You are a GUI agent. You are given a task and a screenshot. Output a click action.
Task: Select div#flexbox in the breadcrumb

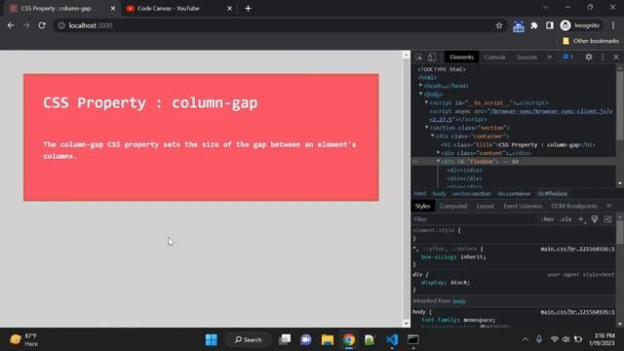pyautogui.click(x=552, y=194)
